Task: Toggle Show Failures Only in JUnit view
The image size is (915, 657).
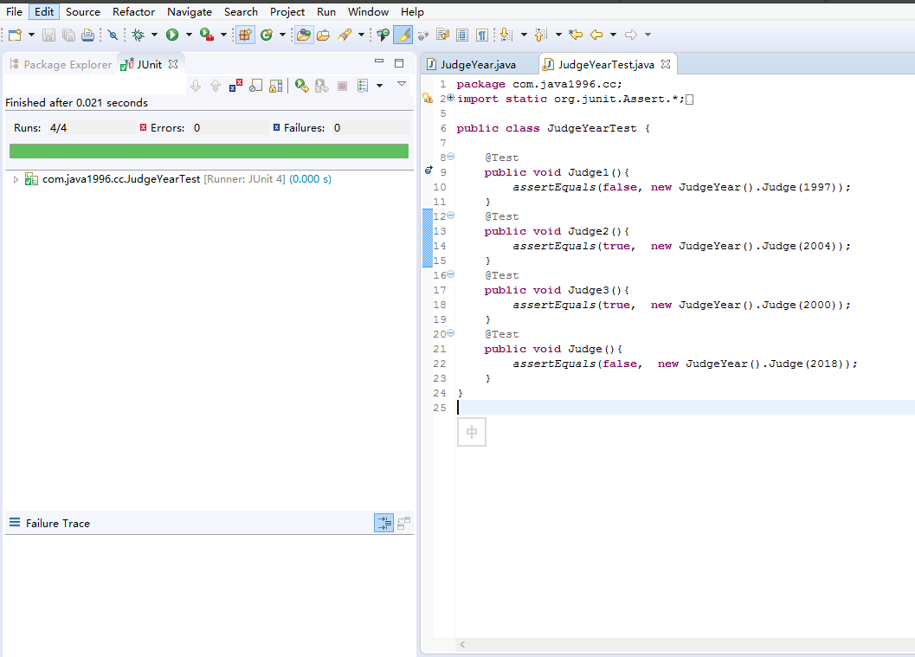Action: (236, 86)
